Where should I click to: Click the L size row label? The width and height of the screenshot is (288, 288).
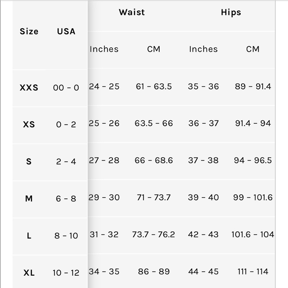point(29,236)
